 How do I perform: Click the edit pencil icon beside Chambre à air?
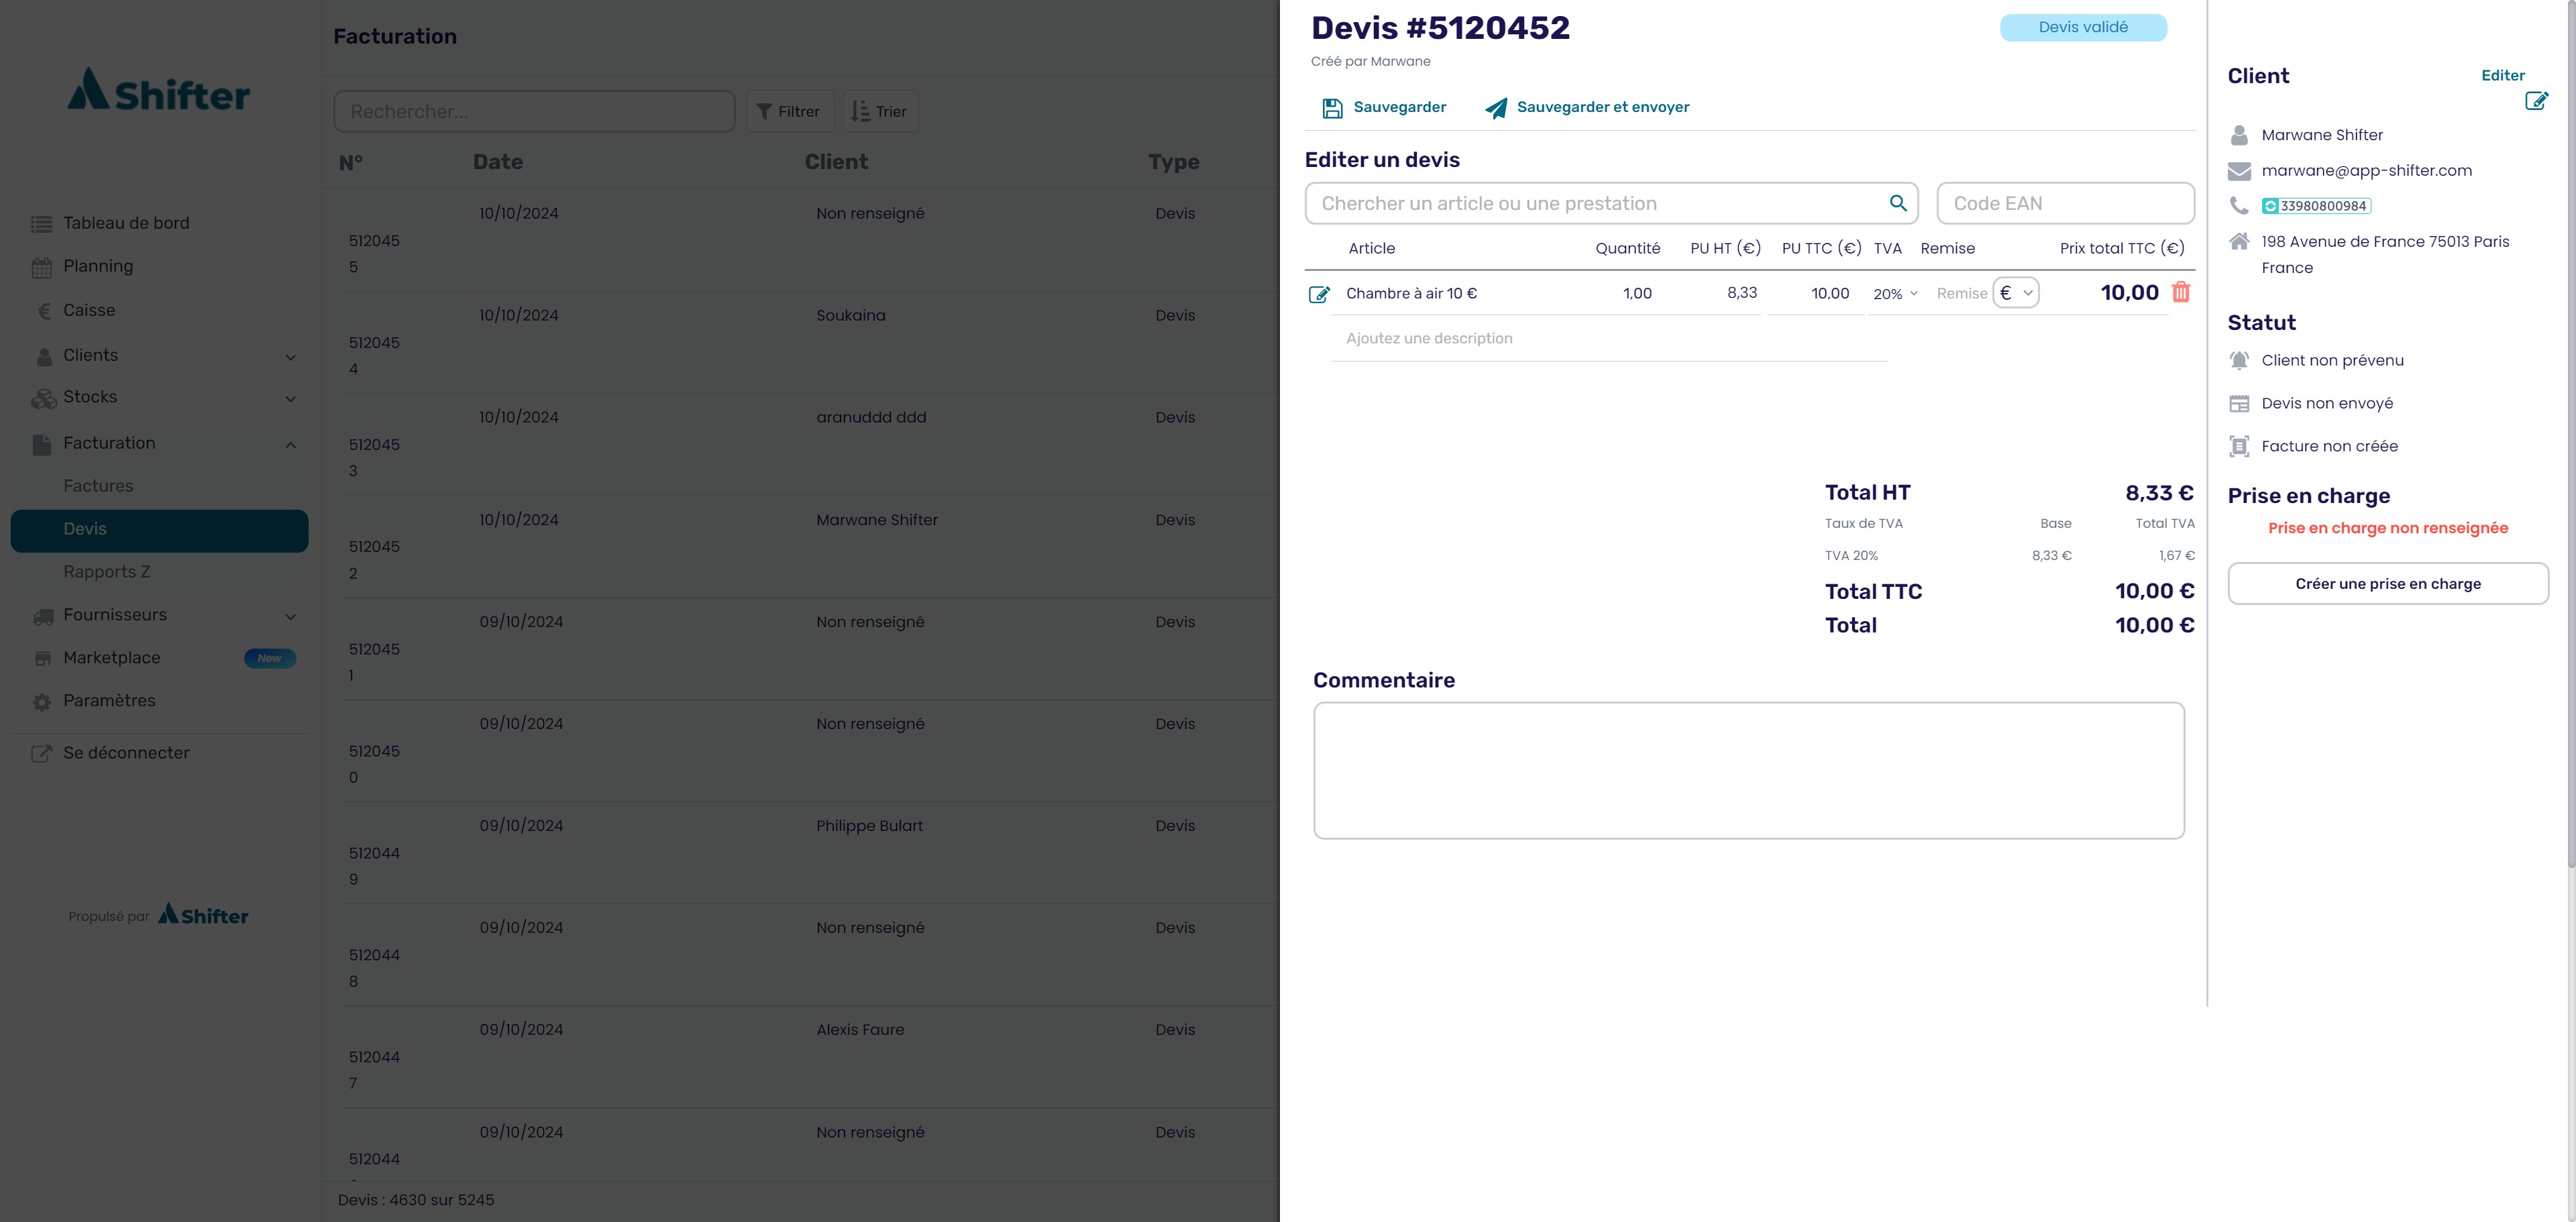pyautogui.click(x=1319, y=294)
